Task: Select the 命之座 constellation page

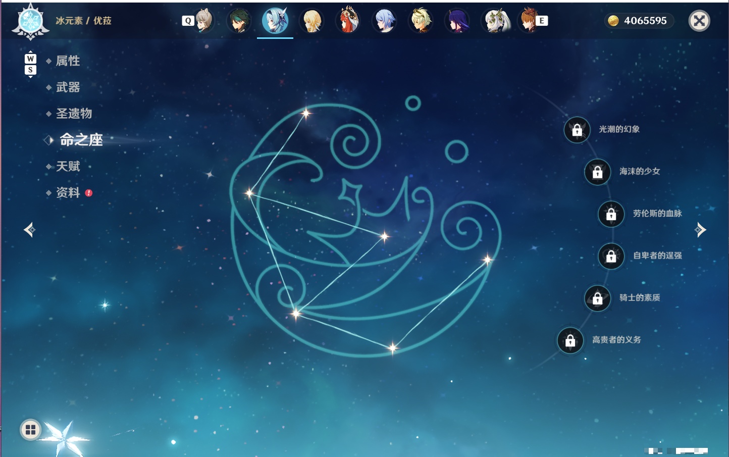Action: 81,140
